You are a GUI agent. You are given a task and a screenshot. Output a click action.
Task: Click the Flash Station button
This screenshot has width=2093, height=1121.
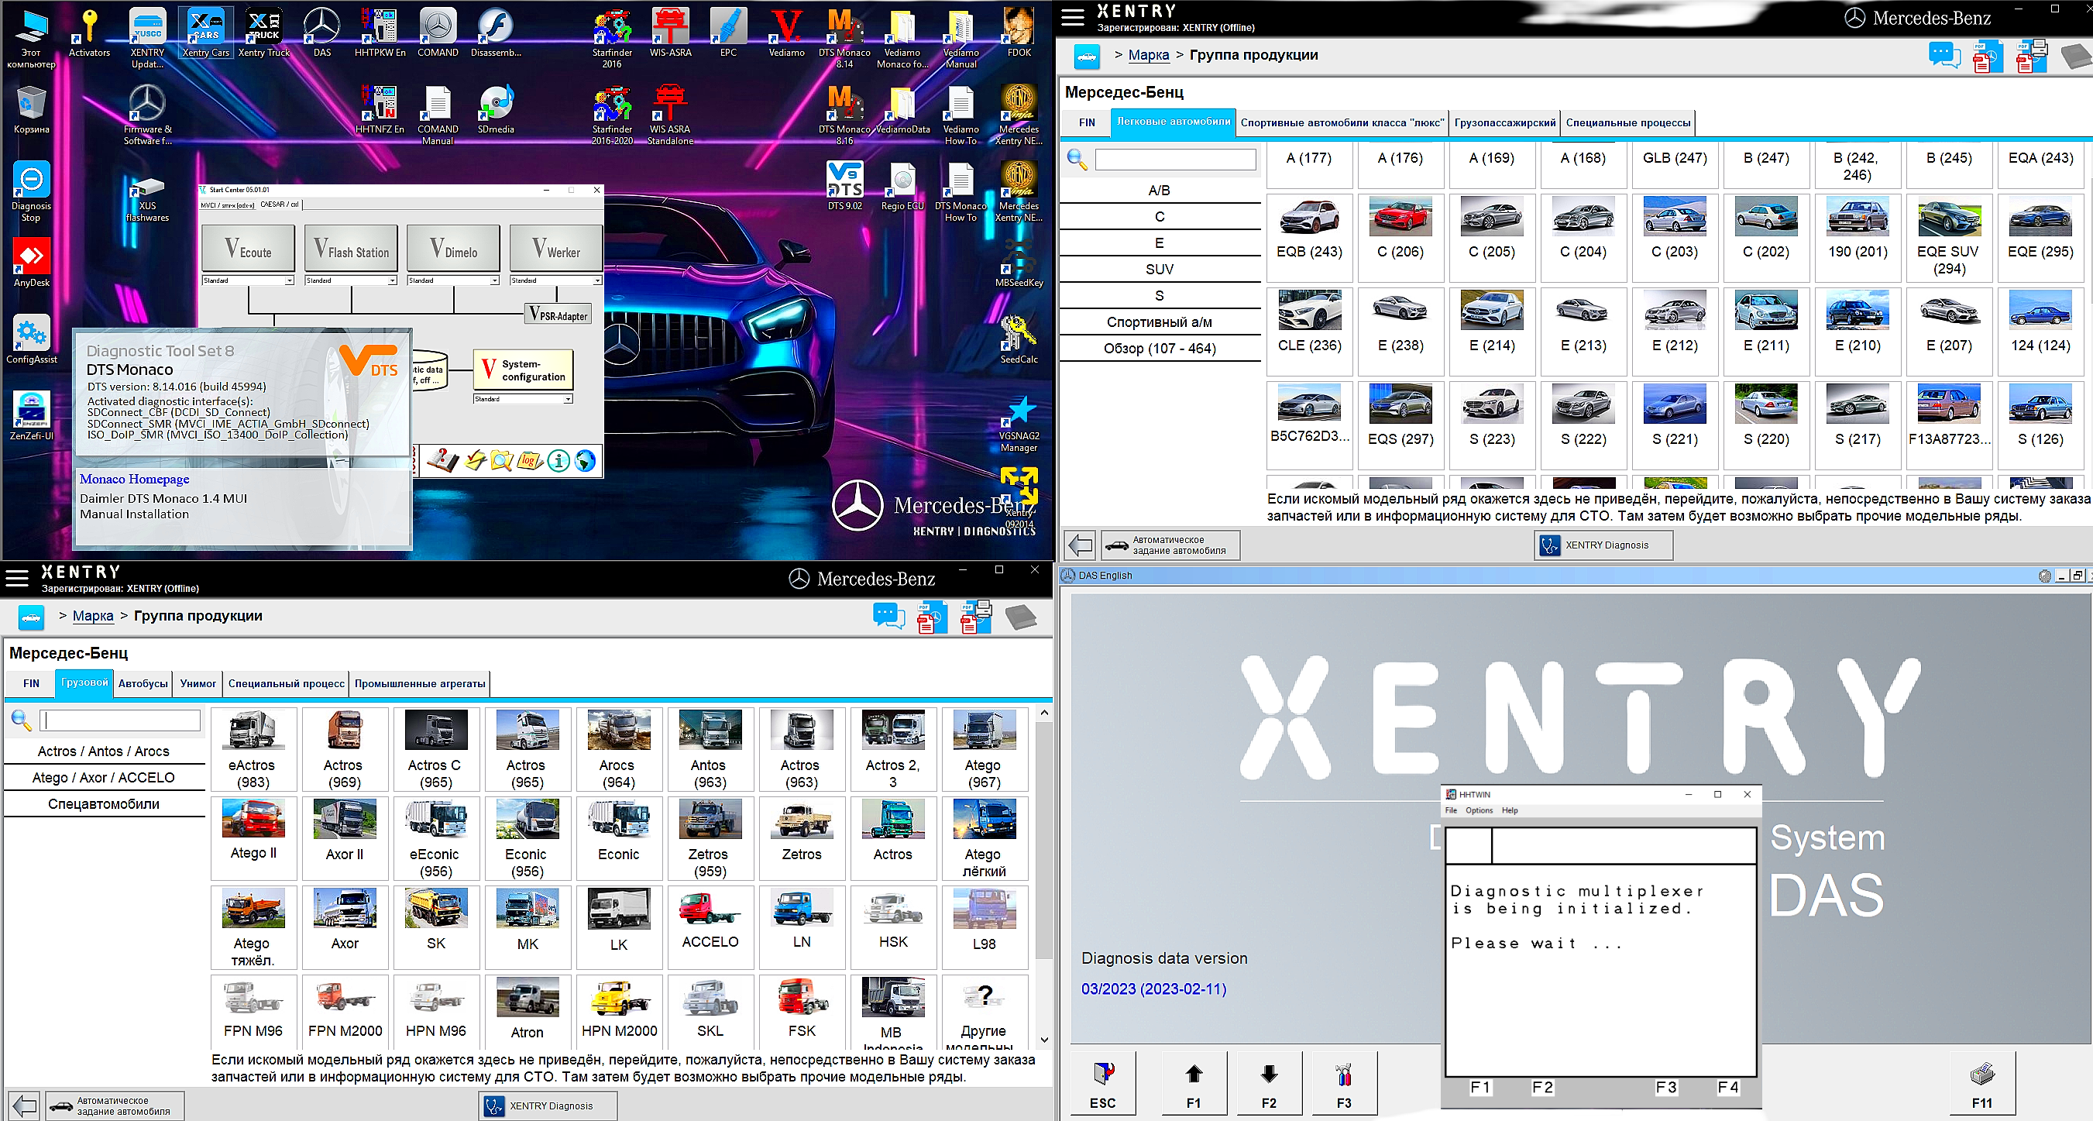352,249
